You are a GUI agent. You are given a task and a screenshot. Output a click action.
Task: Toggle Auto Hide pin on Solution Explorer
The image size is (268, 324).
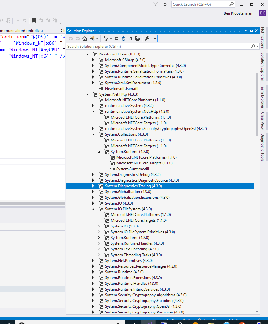251,31
